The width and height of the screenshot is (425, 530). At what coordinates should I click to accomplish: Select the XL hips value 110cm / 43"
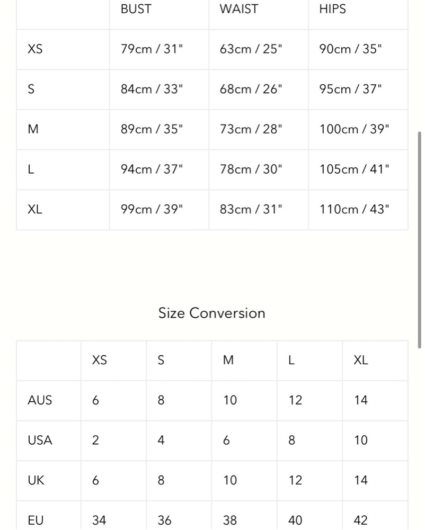[x=355, y=209]
